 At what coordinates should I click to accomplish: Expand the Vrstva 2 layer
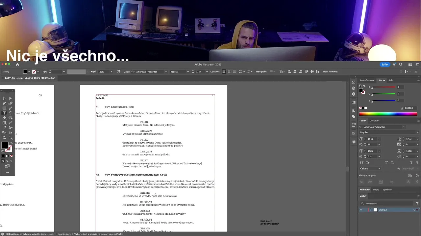pyautogui.click(x=371, y=210)
